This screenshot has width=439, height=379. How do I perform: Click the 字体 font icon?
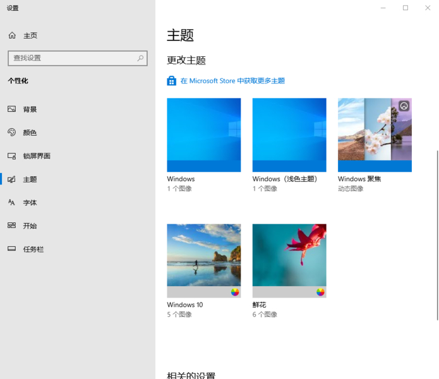11,202
